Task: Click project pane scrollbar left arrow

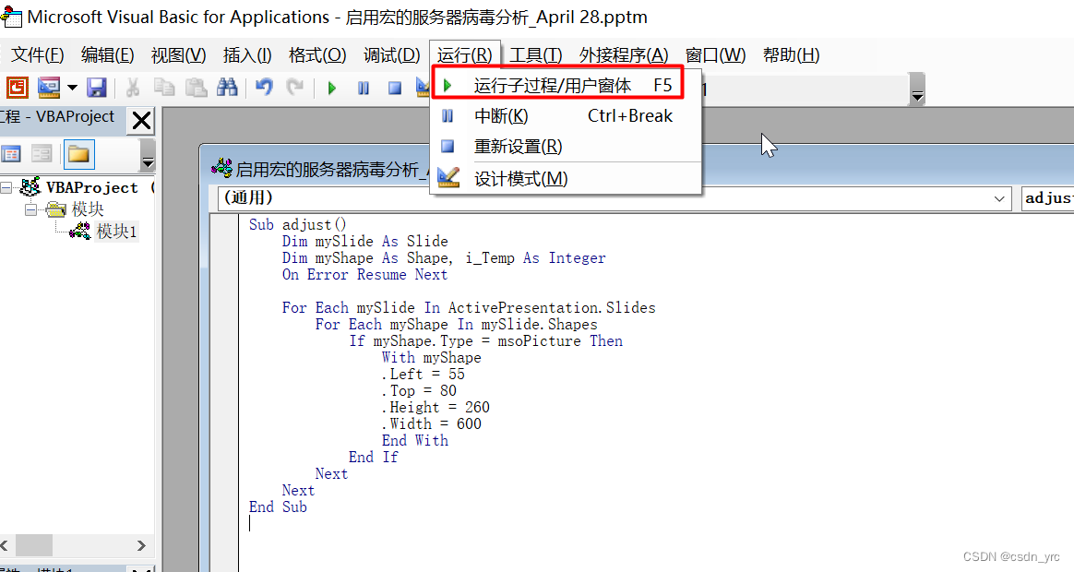Action: 5,545
